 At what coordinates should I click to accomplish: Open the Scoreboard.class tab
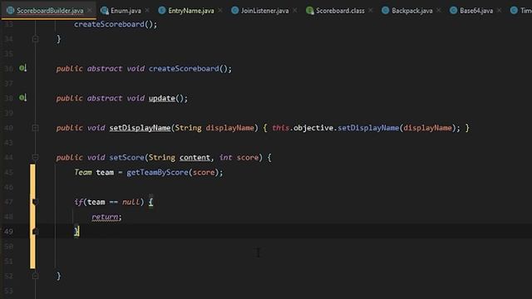(340, 11)
